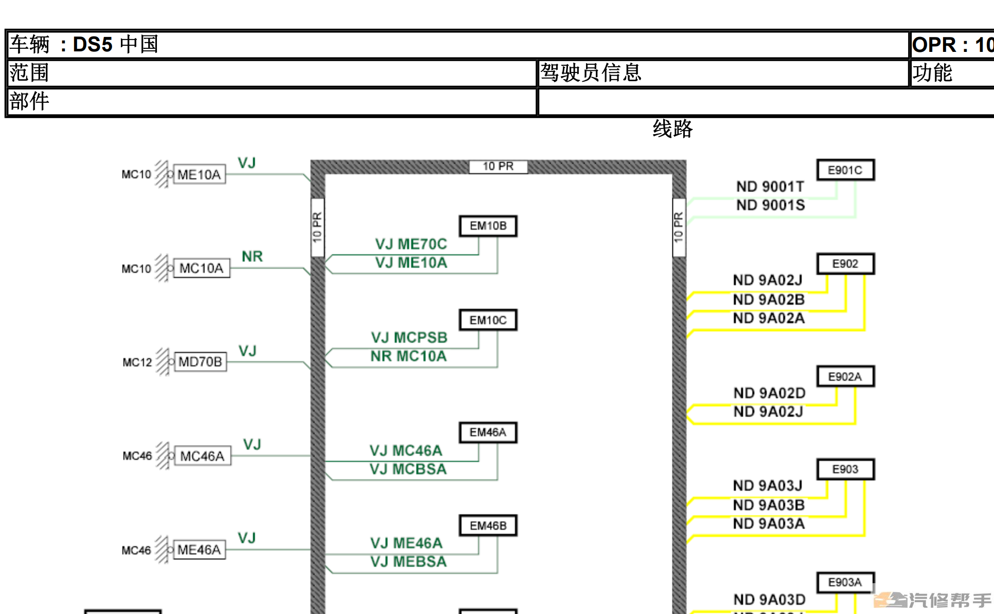Click the 范围 header cell
The height and width of the screenshot is (614, 994).
(x=272, y=73)
